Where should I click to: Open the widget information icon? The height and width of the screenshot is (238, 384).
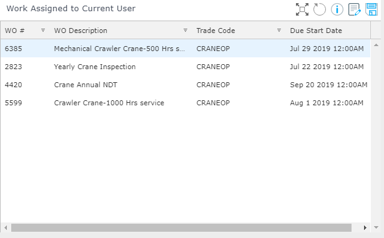pos(337,9)
